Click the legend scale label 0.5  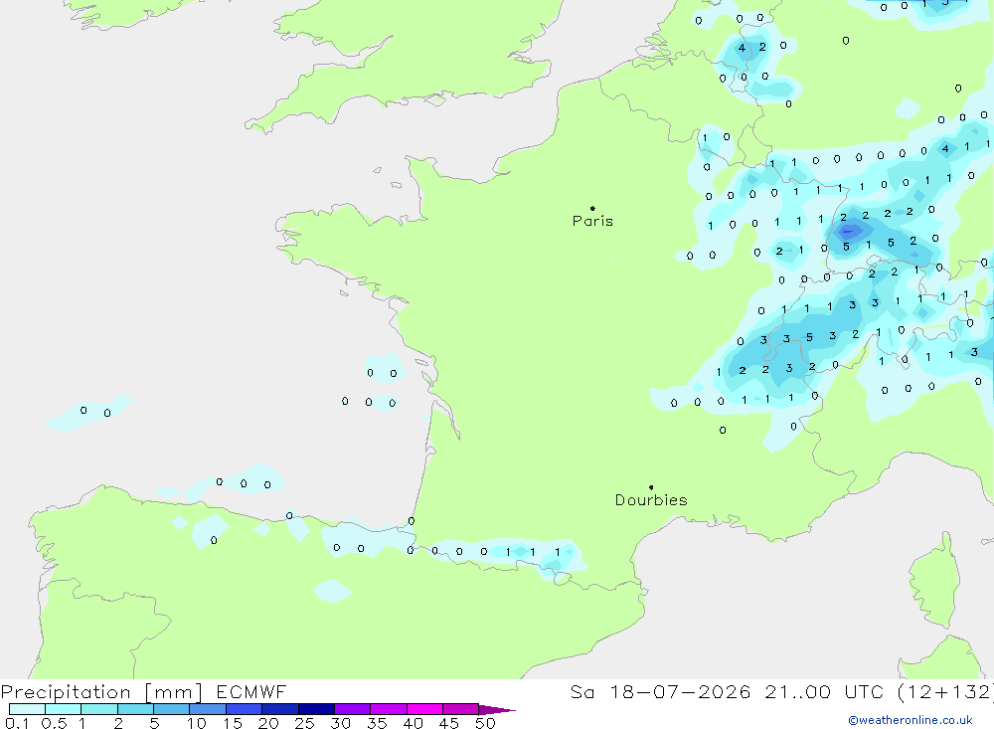point(54,723)
